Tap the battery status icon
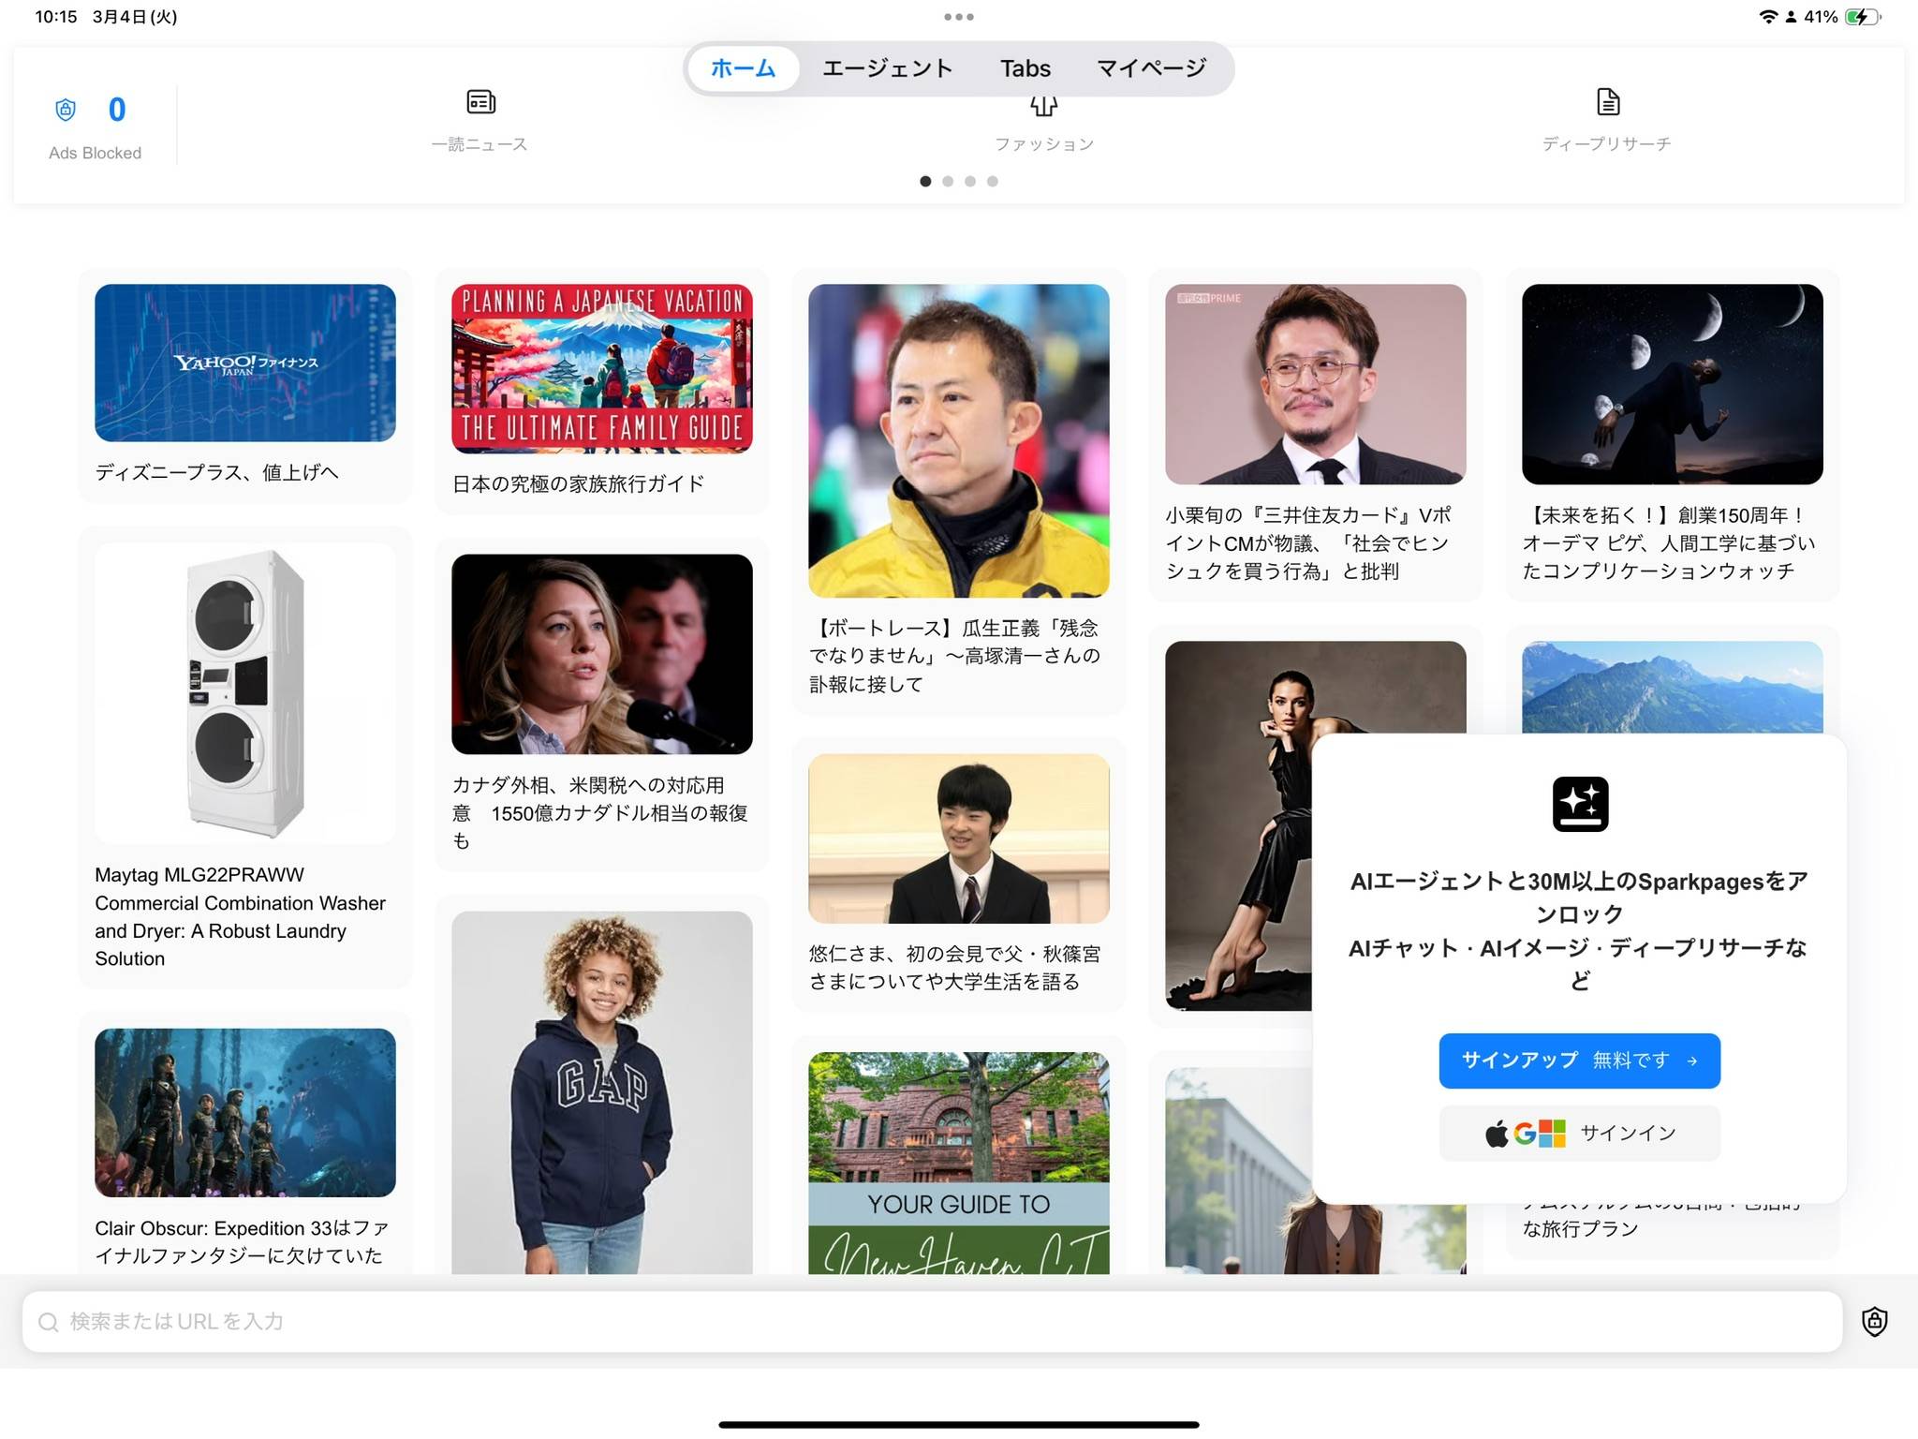The width and height of the screenshot is (1918, 1439). pos(1863,17)
